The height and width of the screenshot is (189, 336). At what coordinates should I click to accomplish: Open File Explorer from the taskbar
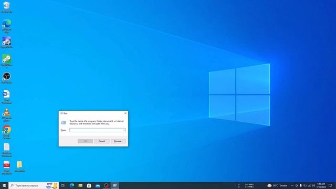pyautogui.click(x=80, y=185)
